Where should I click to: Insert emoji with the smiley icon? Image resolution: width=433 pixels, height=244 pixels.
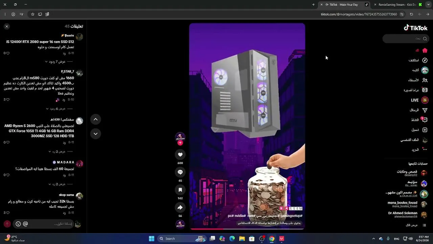pyautogui.click(x=18, y=224)
